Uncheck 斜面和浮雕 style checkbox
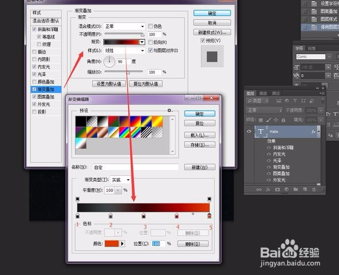The image size is (339, 275). [x=34, y=29]
